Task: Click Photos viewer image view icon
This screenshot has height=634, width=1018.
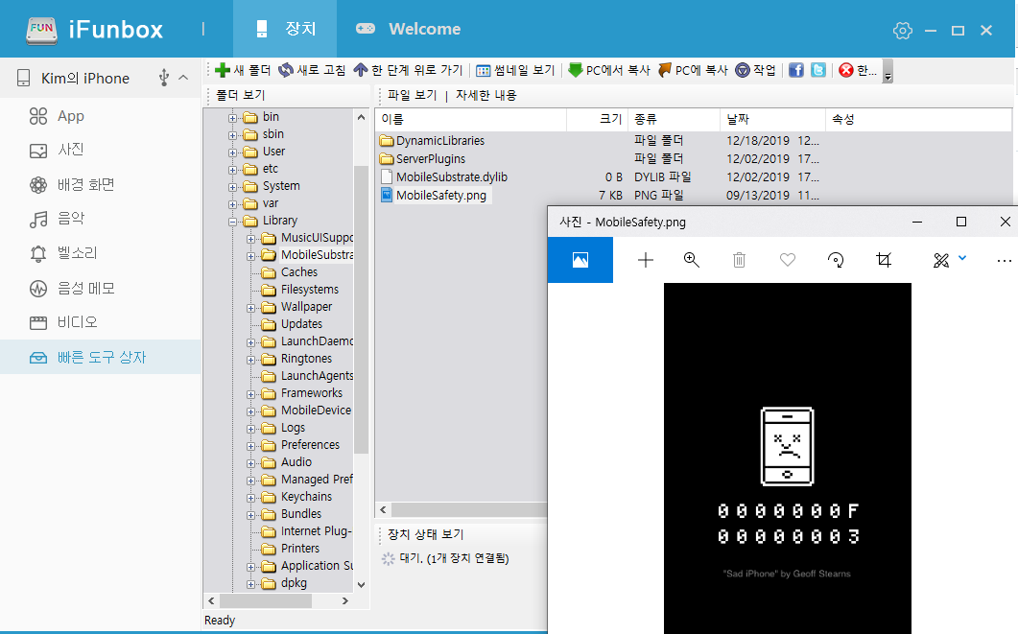Action: (580, 260)
